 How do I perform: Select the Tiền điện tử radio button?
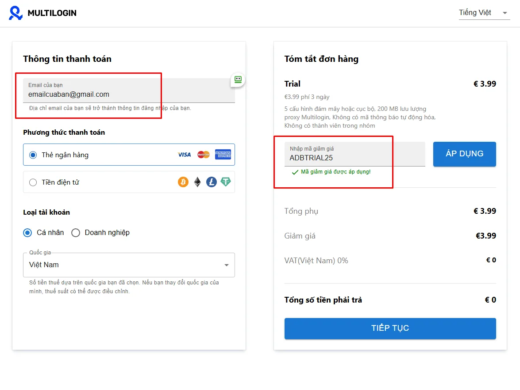(33, 182)
